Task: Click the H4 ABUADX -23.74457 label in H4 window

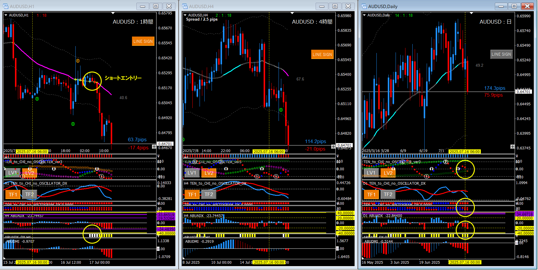Action: (203, 216)
